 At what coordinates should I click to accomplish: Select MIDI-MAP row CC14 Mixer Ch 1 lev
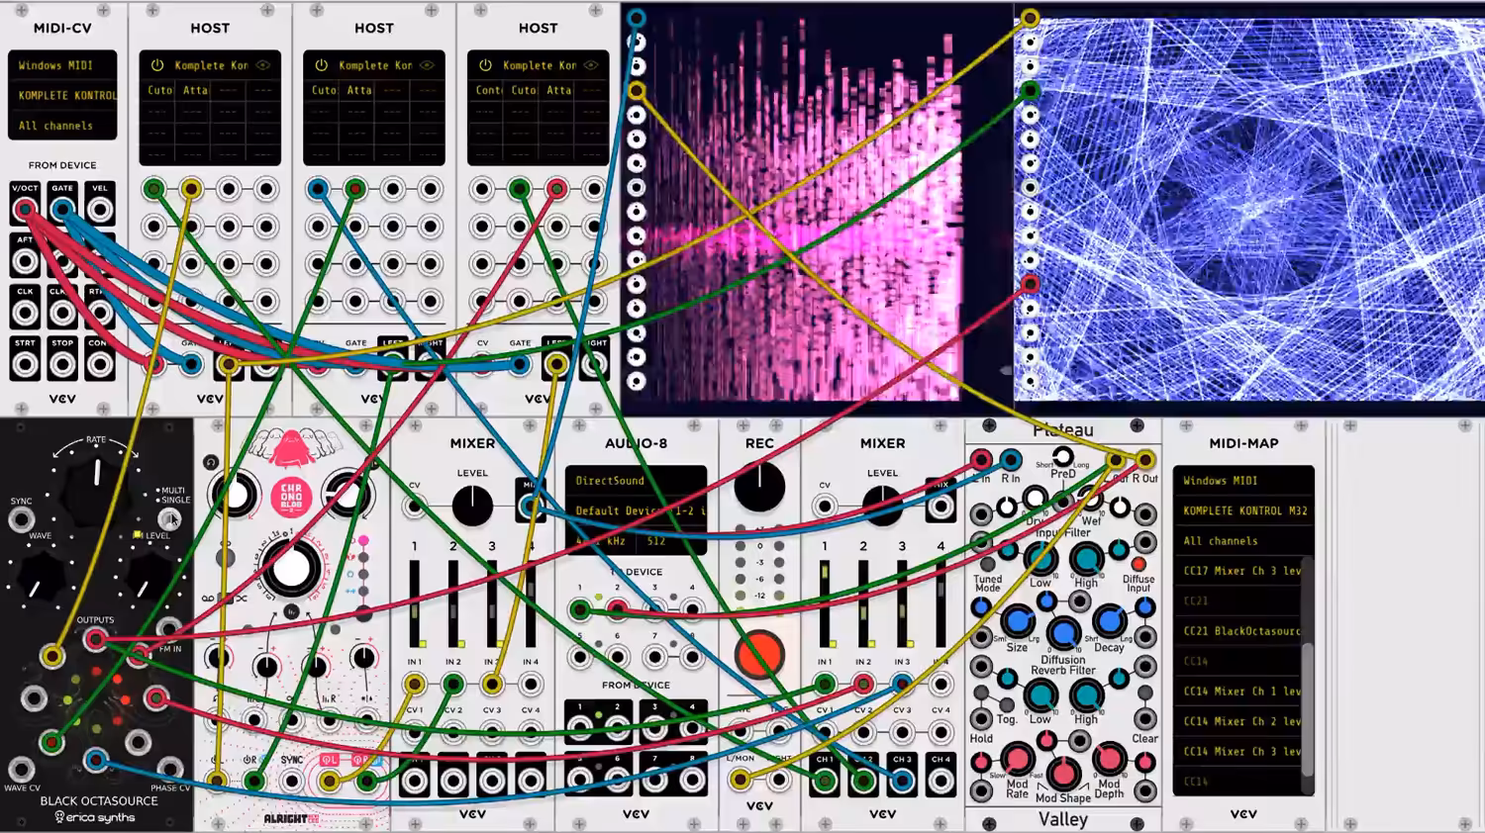coord(1239,692)
